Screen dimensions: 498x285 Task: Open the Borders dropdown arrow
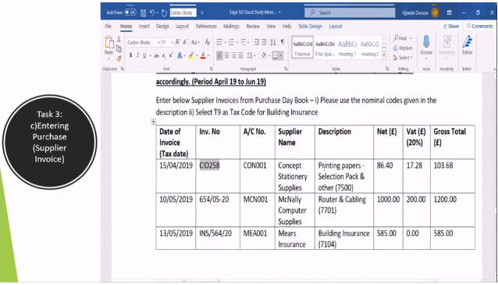tap(281, 55)
